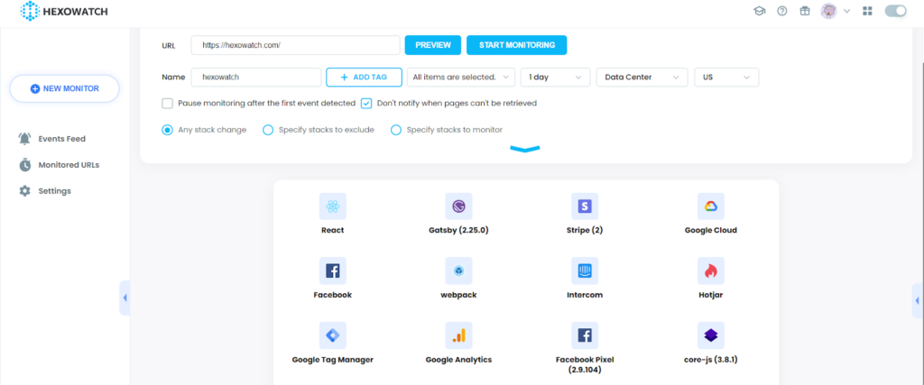Click the React stack icon

point(332,206)
